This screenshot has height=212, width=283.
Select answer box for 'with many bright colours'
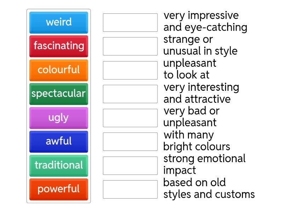point(130,142)
